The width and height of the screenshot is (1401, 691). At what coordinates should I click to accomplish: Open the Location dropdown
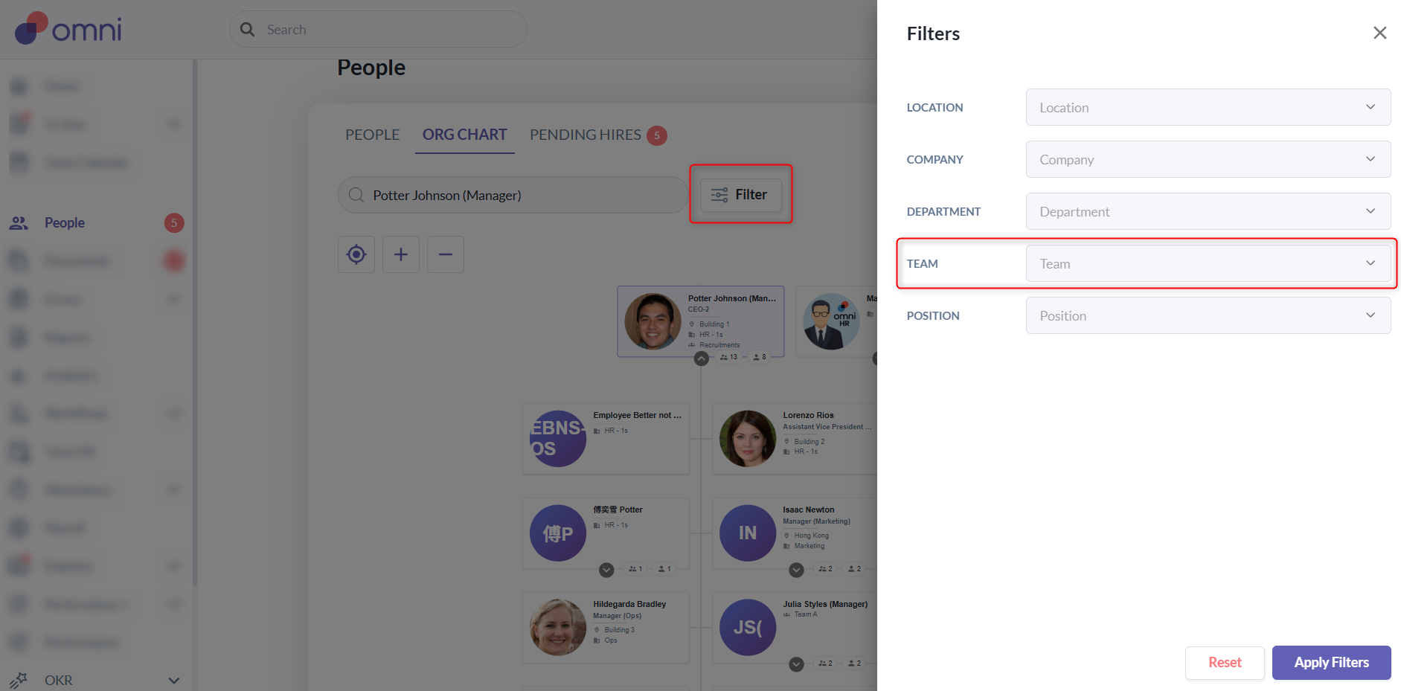click(x=1208, y=107)
